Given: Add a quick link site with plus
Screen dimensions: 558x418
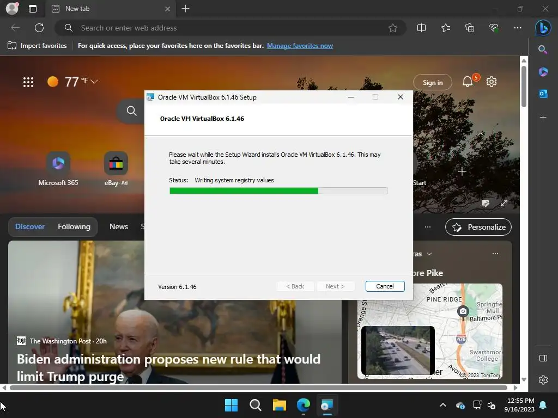Looking at the screenshot, I should coord(462,171).
